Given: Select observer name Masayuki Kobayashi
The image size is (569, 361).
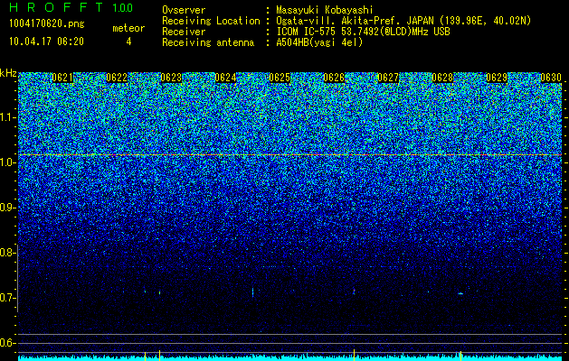Looking at the screenshot, I should pos(325,10).
